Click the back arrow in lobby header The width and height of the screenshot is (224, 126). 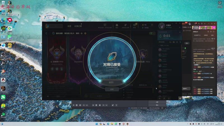coord(46,33)
